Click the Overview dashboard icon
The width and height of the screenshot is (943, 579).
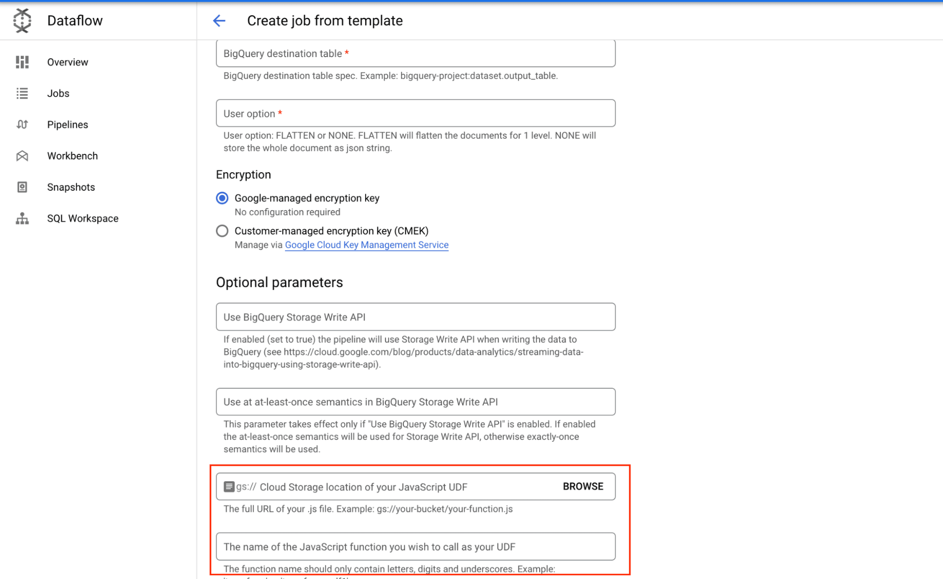pos(22,62)
